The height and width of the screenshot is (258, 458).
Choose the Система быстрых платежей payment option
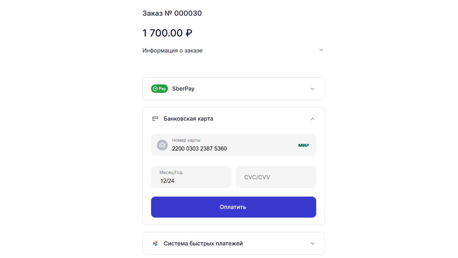click(203, 243)
